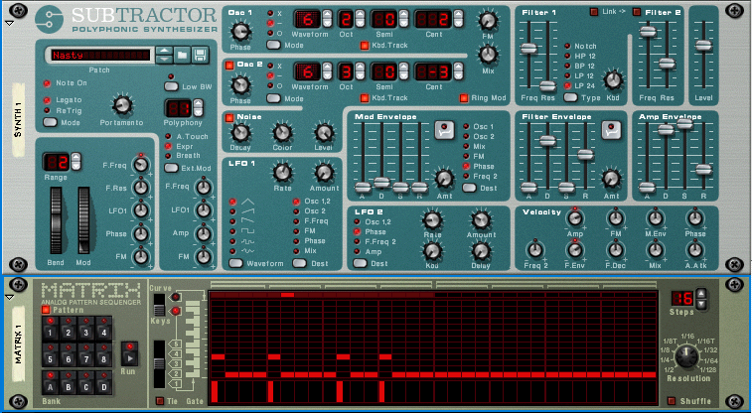Image resolution: width=752 pixels, height=413 pixels.
Task: Fold the Subtractor device with the triangle
Action: pos(9,23)
